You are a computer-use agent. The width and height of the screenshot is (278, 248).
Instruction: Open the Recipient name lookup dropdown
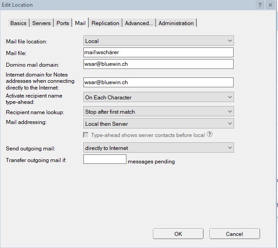(x=158, y=111)
